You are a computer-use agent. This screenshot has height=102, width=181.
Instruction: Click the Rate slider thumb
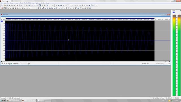click(x=29, y=63)
